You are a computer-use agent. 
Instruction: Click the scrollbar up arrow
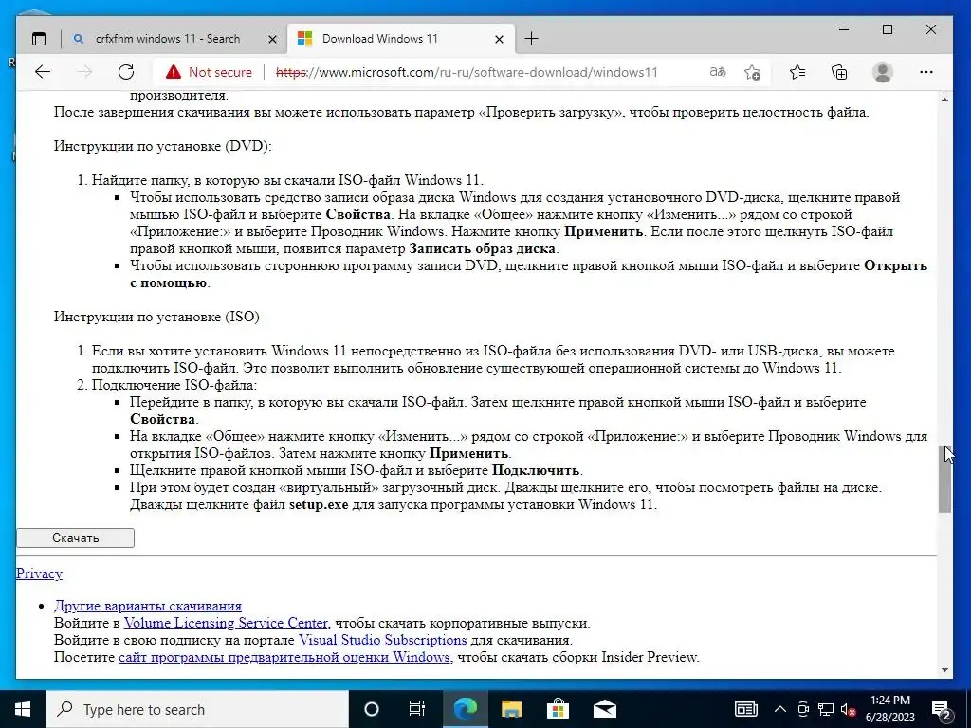point(945,100)
